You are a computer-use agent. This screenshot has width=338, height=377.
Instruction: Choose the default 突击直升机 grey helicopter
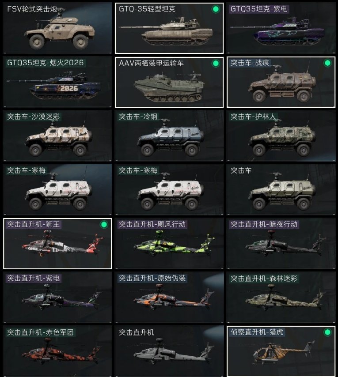point(169,351)
